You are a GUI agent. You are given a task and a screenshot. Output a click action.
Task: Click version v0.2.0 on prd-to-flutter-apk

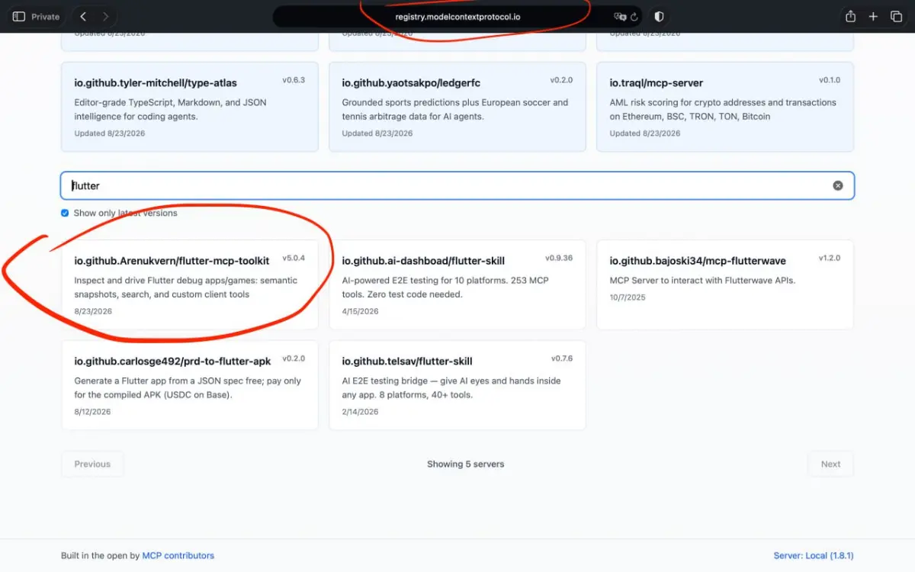[294, 358]
